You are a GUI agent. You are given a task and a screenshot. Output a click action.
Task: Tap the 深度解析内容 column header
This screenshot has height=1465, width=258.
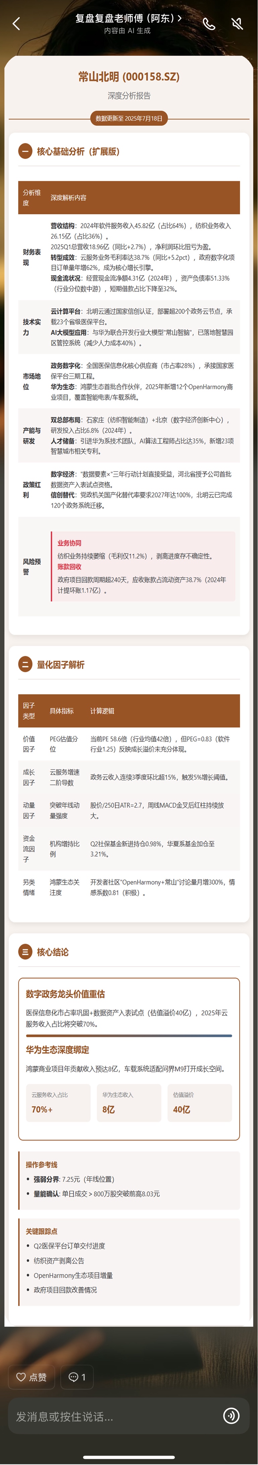click(68, 198)
